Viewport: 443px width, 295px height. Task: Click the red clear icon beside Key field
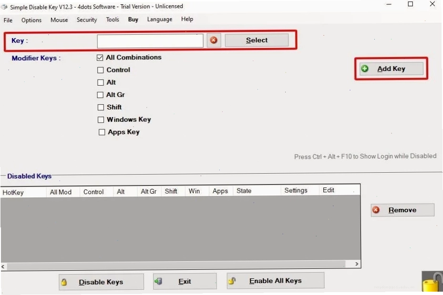click(214, 40)
